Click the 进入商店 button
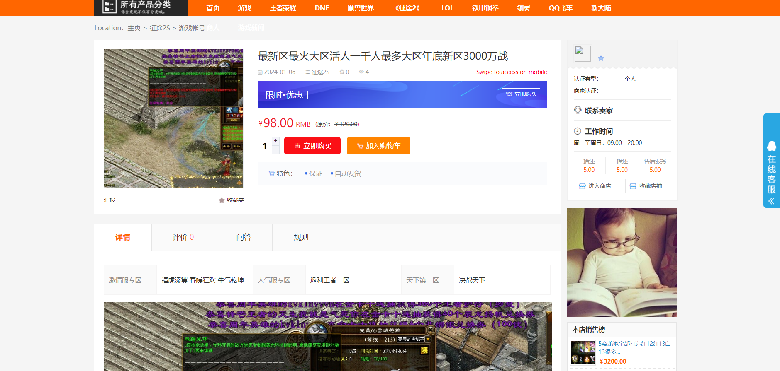The height and width of the screenshot is (371, 780). [x=596, y=186]
